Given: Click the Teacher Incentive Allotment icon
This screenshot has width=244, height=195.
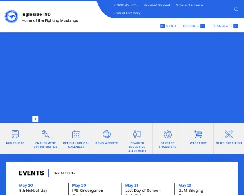Looking at the screenshot, I should click(137, 134).
